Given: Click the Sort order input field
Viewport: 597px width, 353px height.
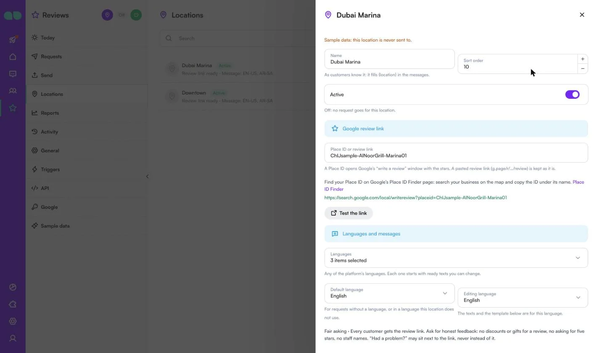Looking at the screenshot, I should coord(518,64).
